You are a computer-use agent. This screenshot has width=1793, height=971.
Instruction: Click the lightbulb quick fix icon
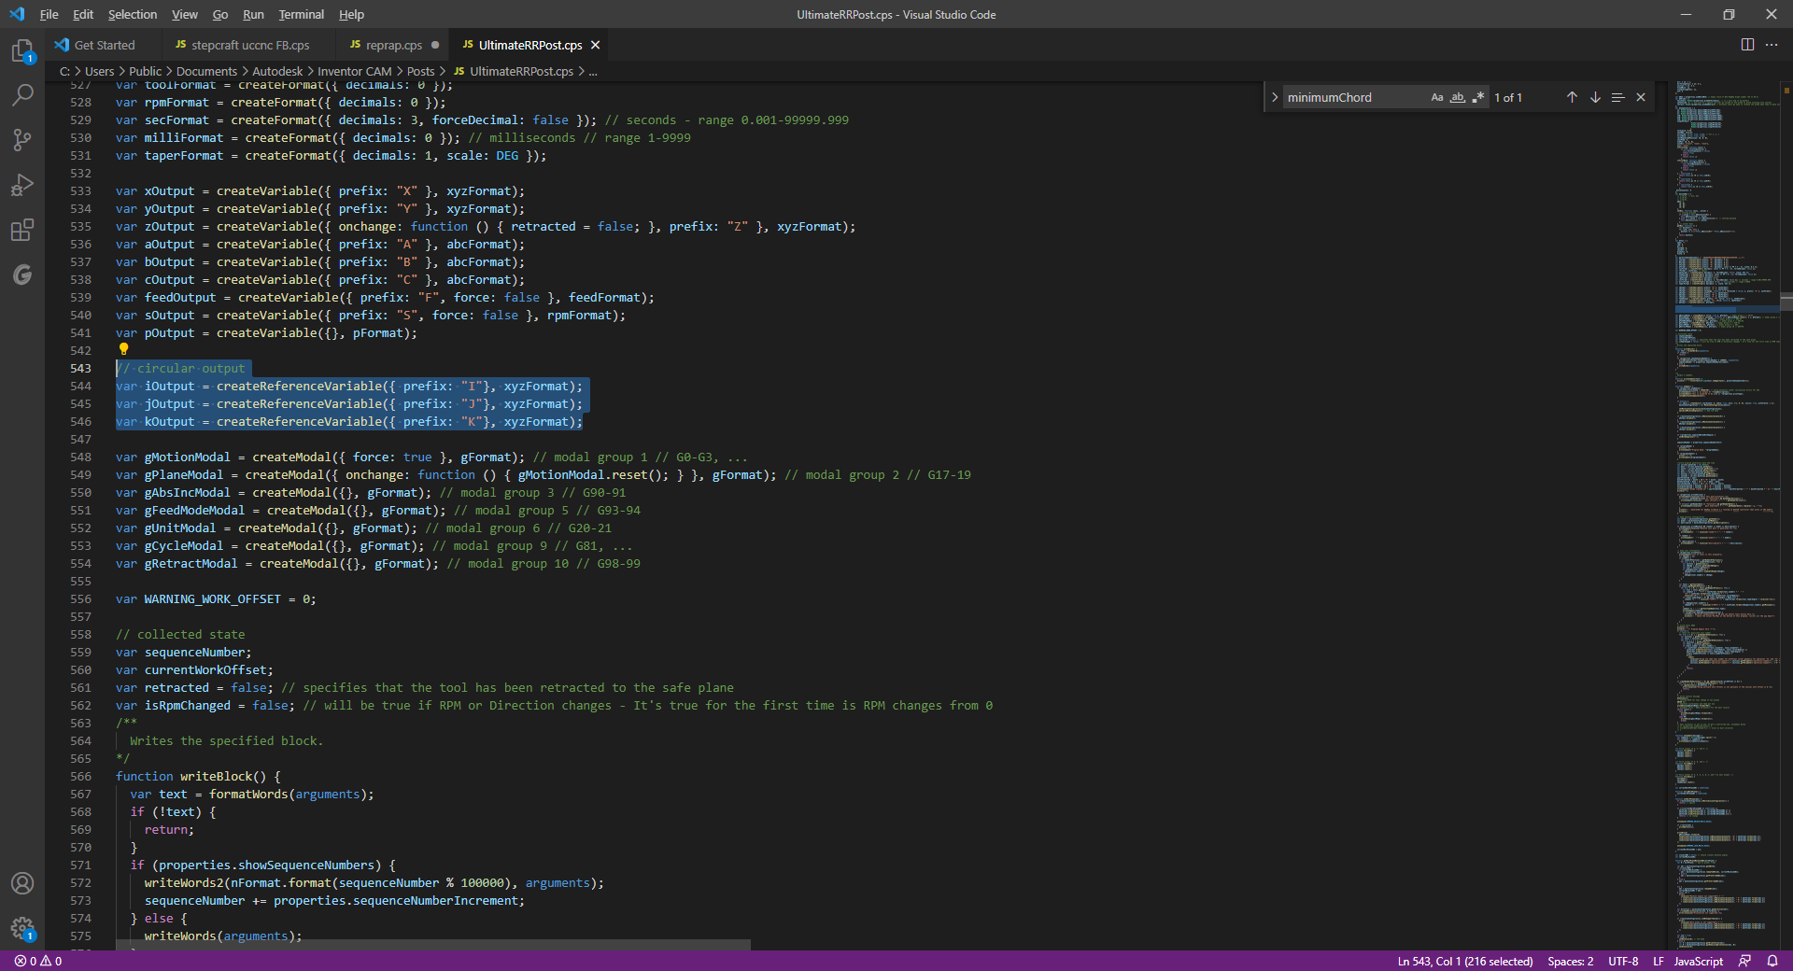pos(123,349)
